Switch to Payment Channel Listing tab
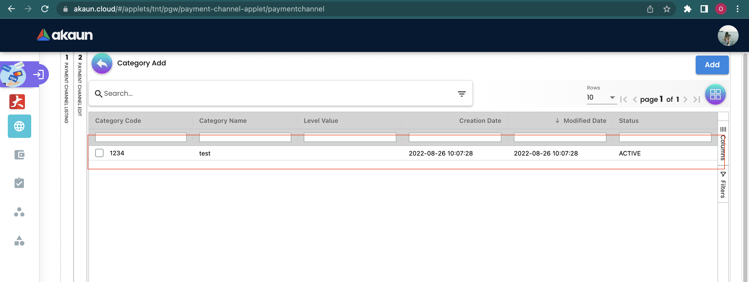 point(67,90)
